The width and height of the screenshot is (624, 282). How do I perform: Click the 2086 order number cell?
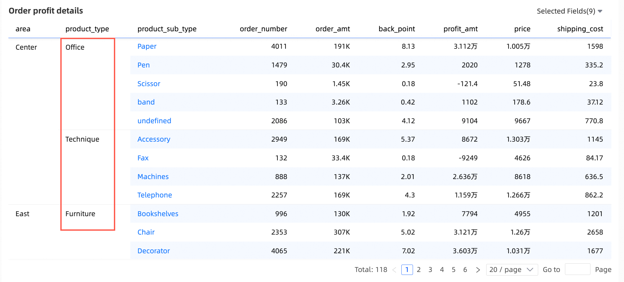[279, 121]
